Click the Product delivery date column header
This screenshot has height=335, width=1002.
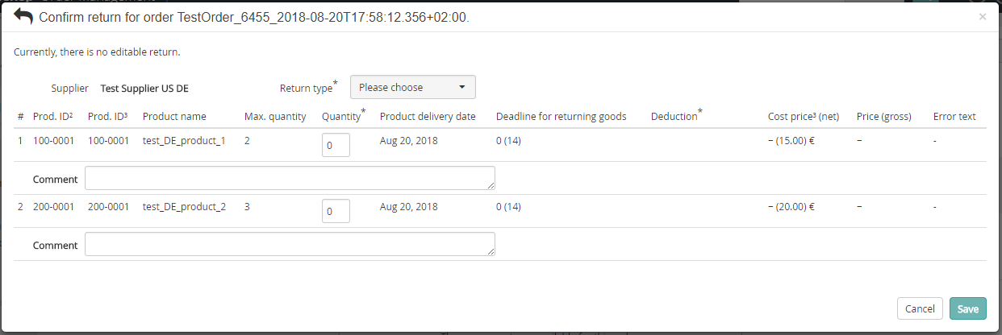(x=428, y=116)
